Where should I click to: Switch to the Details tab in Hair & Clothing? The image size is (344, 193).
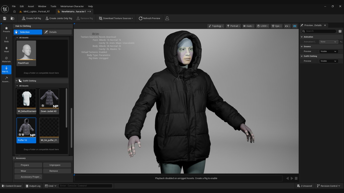58,32
